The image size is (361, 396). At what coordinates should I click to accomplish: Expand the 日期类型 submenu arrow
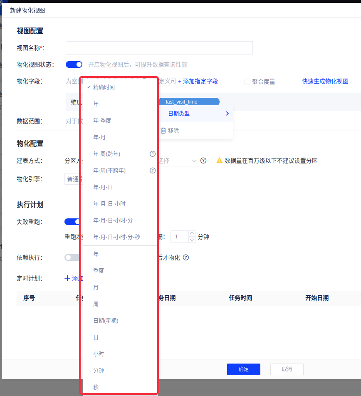(227, 114)
